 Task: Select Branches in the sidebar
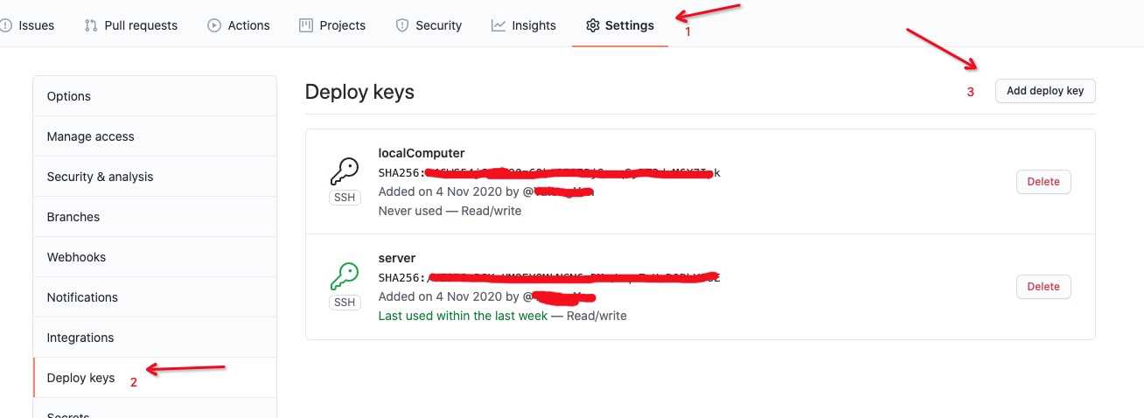point(155,217)
